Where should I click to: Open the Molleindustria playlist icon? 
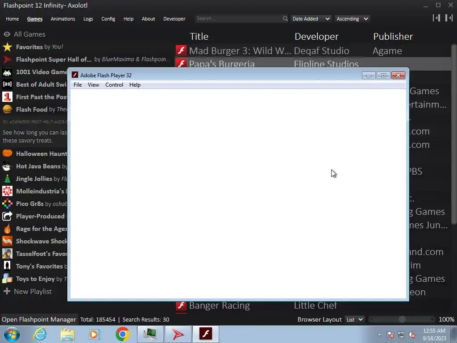coord(7,191)
